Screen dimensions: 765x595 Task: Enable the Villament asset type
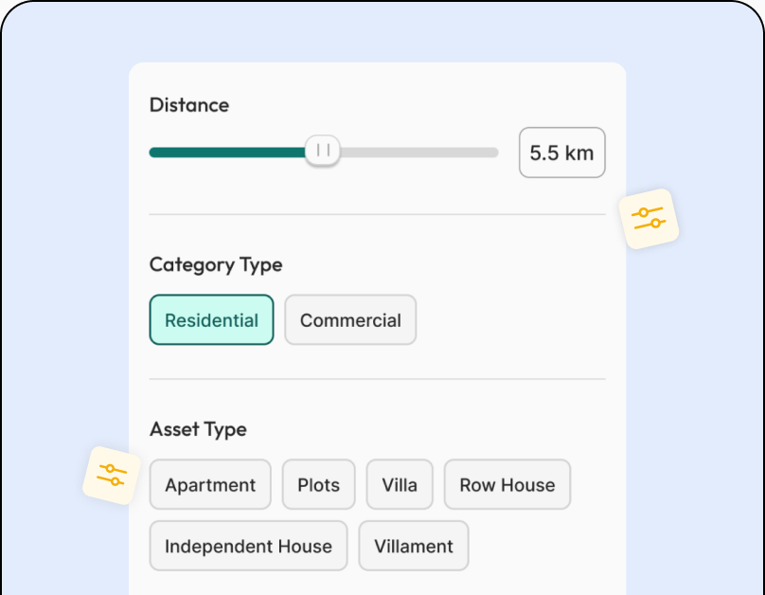tap(414, 546)
